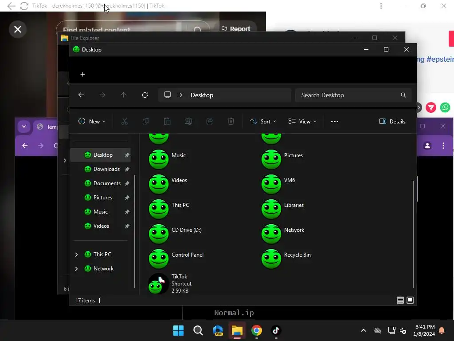Click back arrow in purple browser window

25,146
